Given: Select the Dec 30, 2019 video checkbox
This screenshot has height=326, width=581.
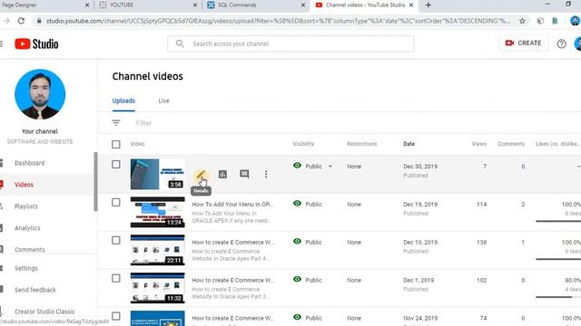Looking at the screenshot, I should (116, 165).
